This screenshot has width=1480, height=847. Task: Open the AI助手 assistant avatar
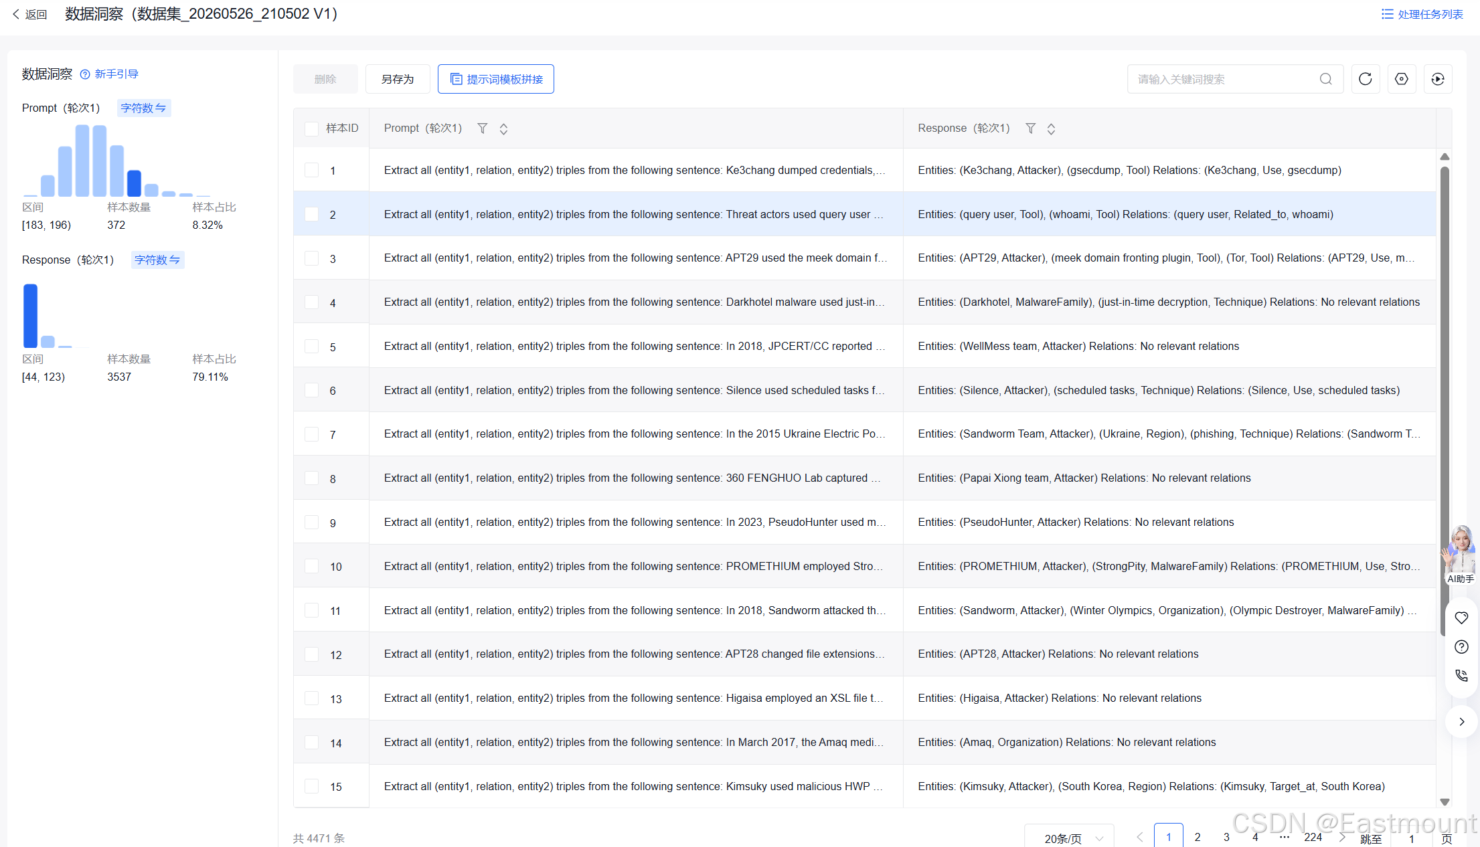point(1460,555)
